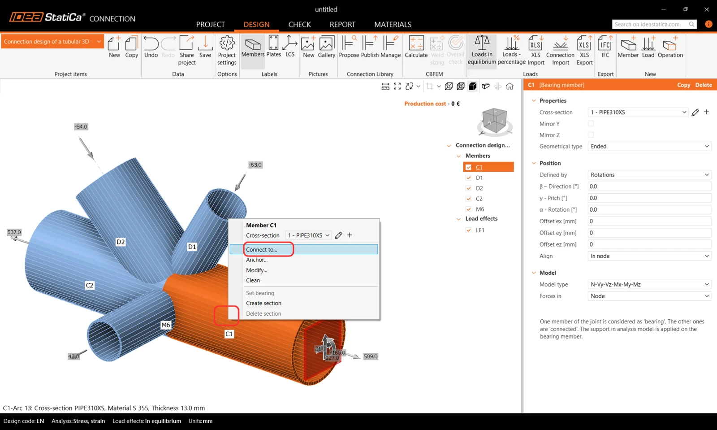The width and height of the screenshot is (717, 430).
Task: Uncheck the D2 member checkbox
Action: [468, 188]
